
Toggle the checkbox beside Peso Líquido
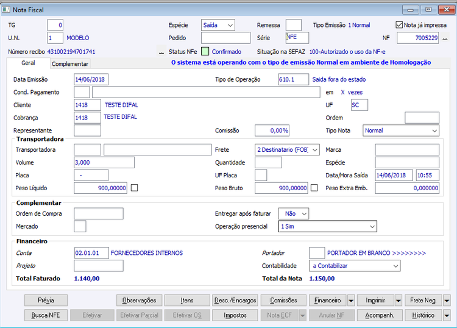(135, 188)
